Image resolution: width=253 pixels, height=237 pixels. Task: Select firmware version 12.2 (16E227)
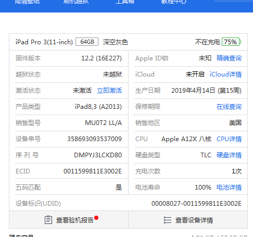[x=102, y=58]
